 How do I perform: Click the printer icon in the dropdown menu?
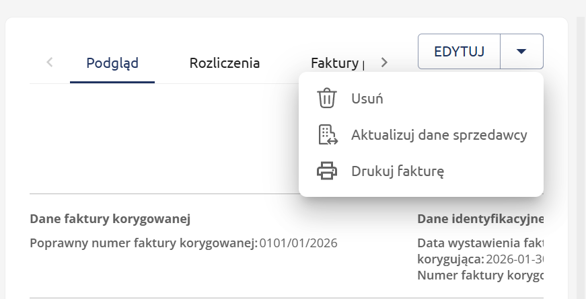point(327,171)
